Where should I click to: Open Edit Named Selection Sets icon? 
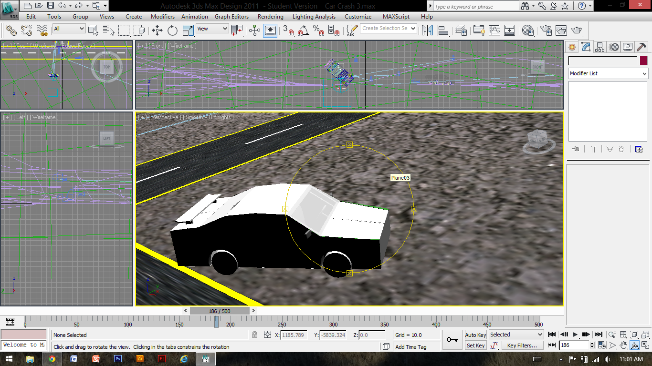click(x=351, y=30)
